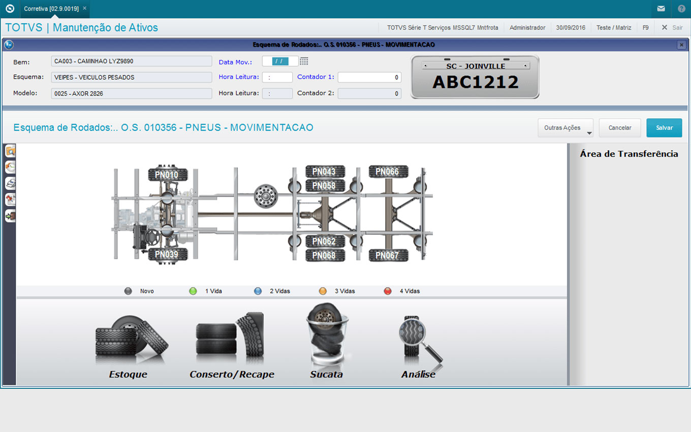Click the F9 item in header bar

645,27
